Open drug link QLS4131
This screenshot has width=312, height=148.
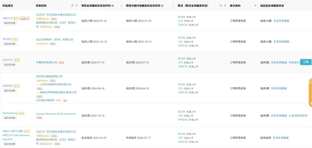7,60
